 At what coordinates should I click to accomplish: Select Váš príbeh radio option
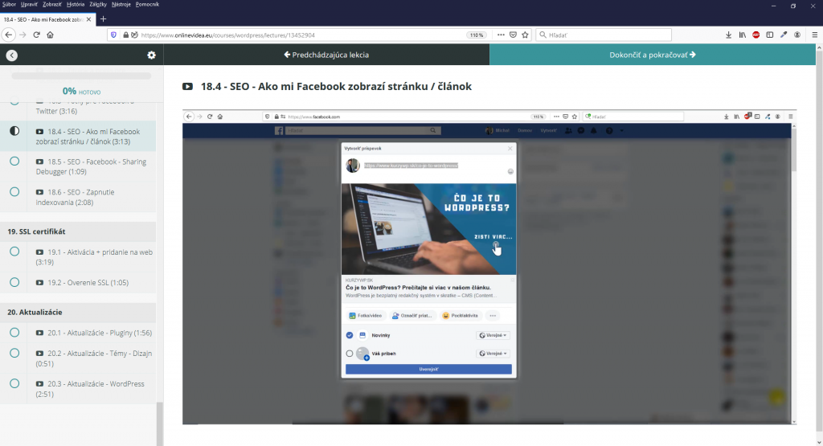(x=350, y=354)
